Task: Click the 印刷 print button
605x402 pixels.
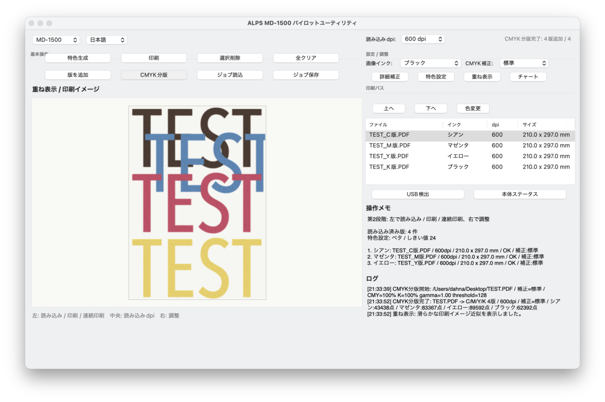Action: (154, 58)
